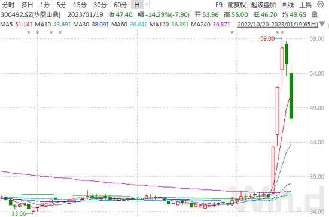The width and height of the screenshot is (329, 217).
Task: Click the MA5 51.14 indicator label
Action: coord(16,25)
